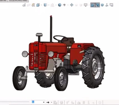Open the Section View tool
This screenshot has width=119, height=105.
38,5
